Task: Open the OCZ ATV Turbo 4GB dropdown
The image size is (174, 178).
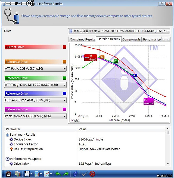Action: click(x=35, y=100)
